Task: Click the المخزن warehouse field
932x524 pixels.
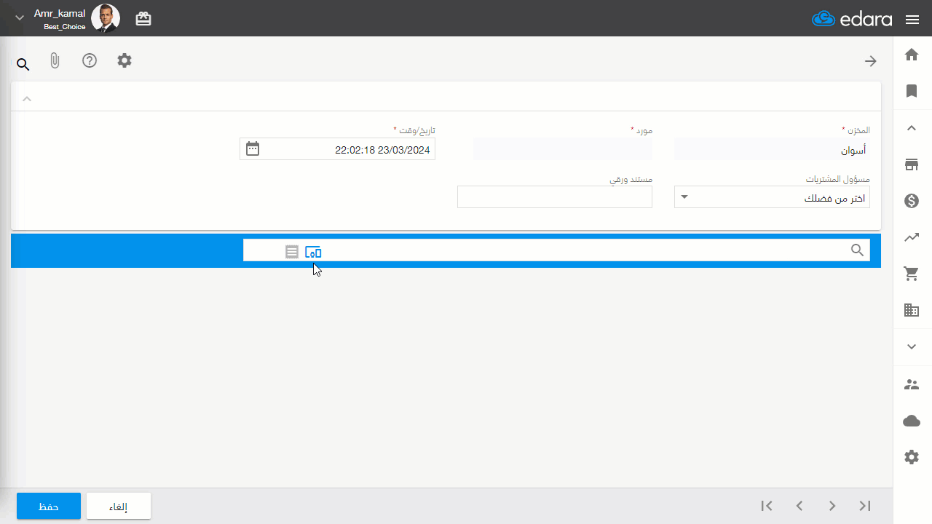Action: (772, 149)
